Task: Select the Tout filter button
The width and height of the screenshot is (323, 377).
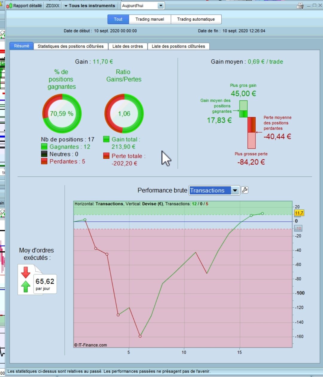Action: point(118,19)
